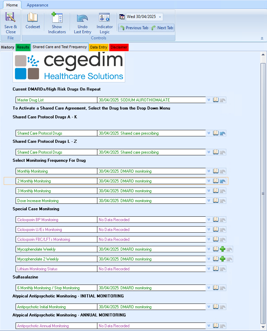Select the Ciclosporin FBC/LFTs Monitoring label
The width and height of the screenshot is (267, 331).
44,239
